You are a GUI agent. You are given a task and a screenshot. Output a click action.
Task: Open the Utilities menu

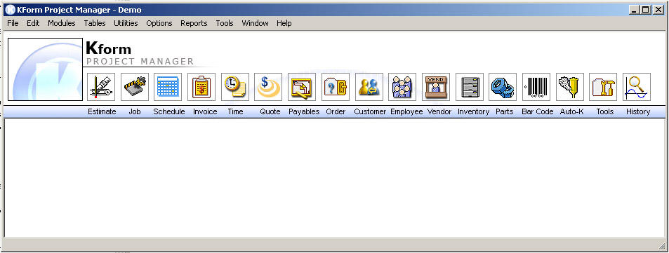pyautogui.click(x=126, y=23)
